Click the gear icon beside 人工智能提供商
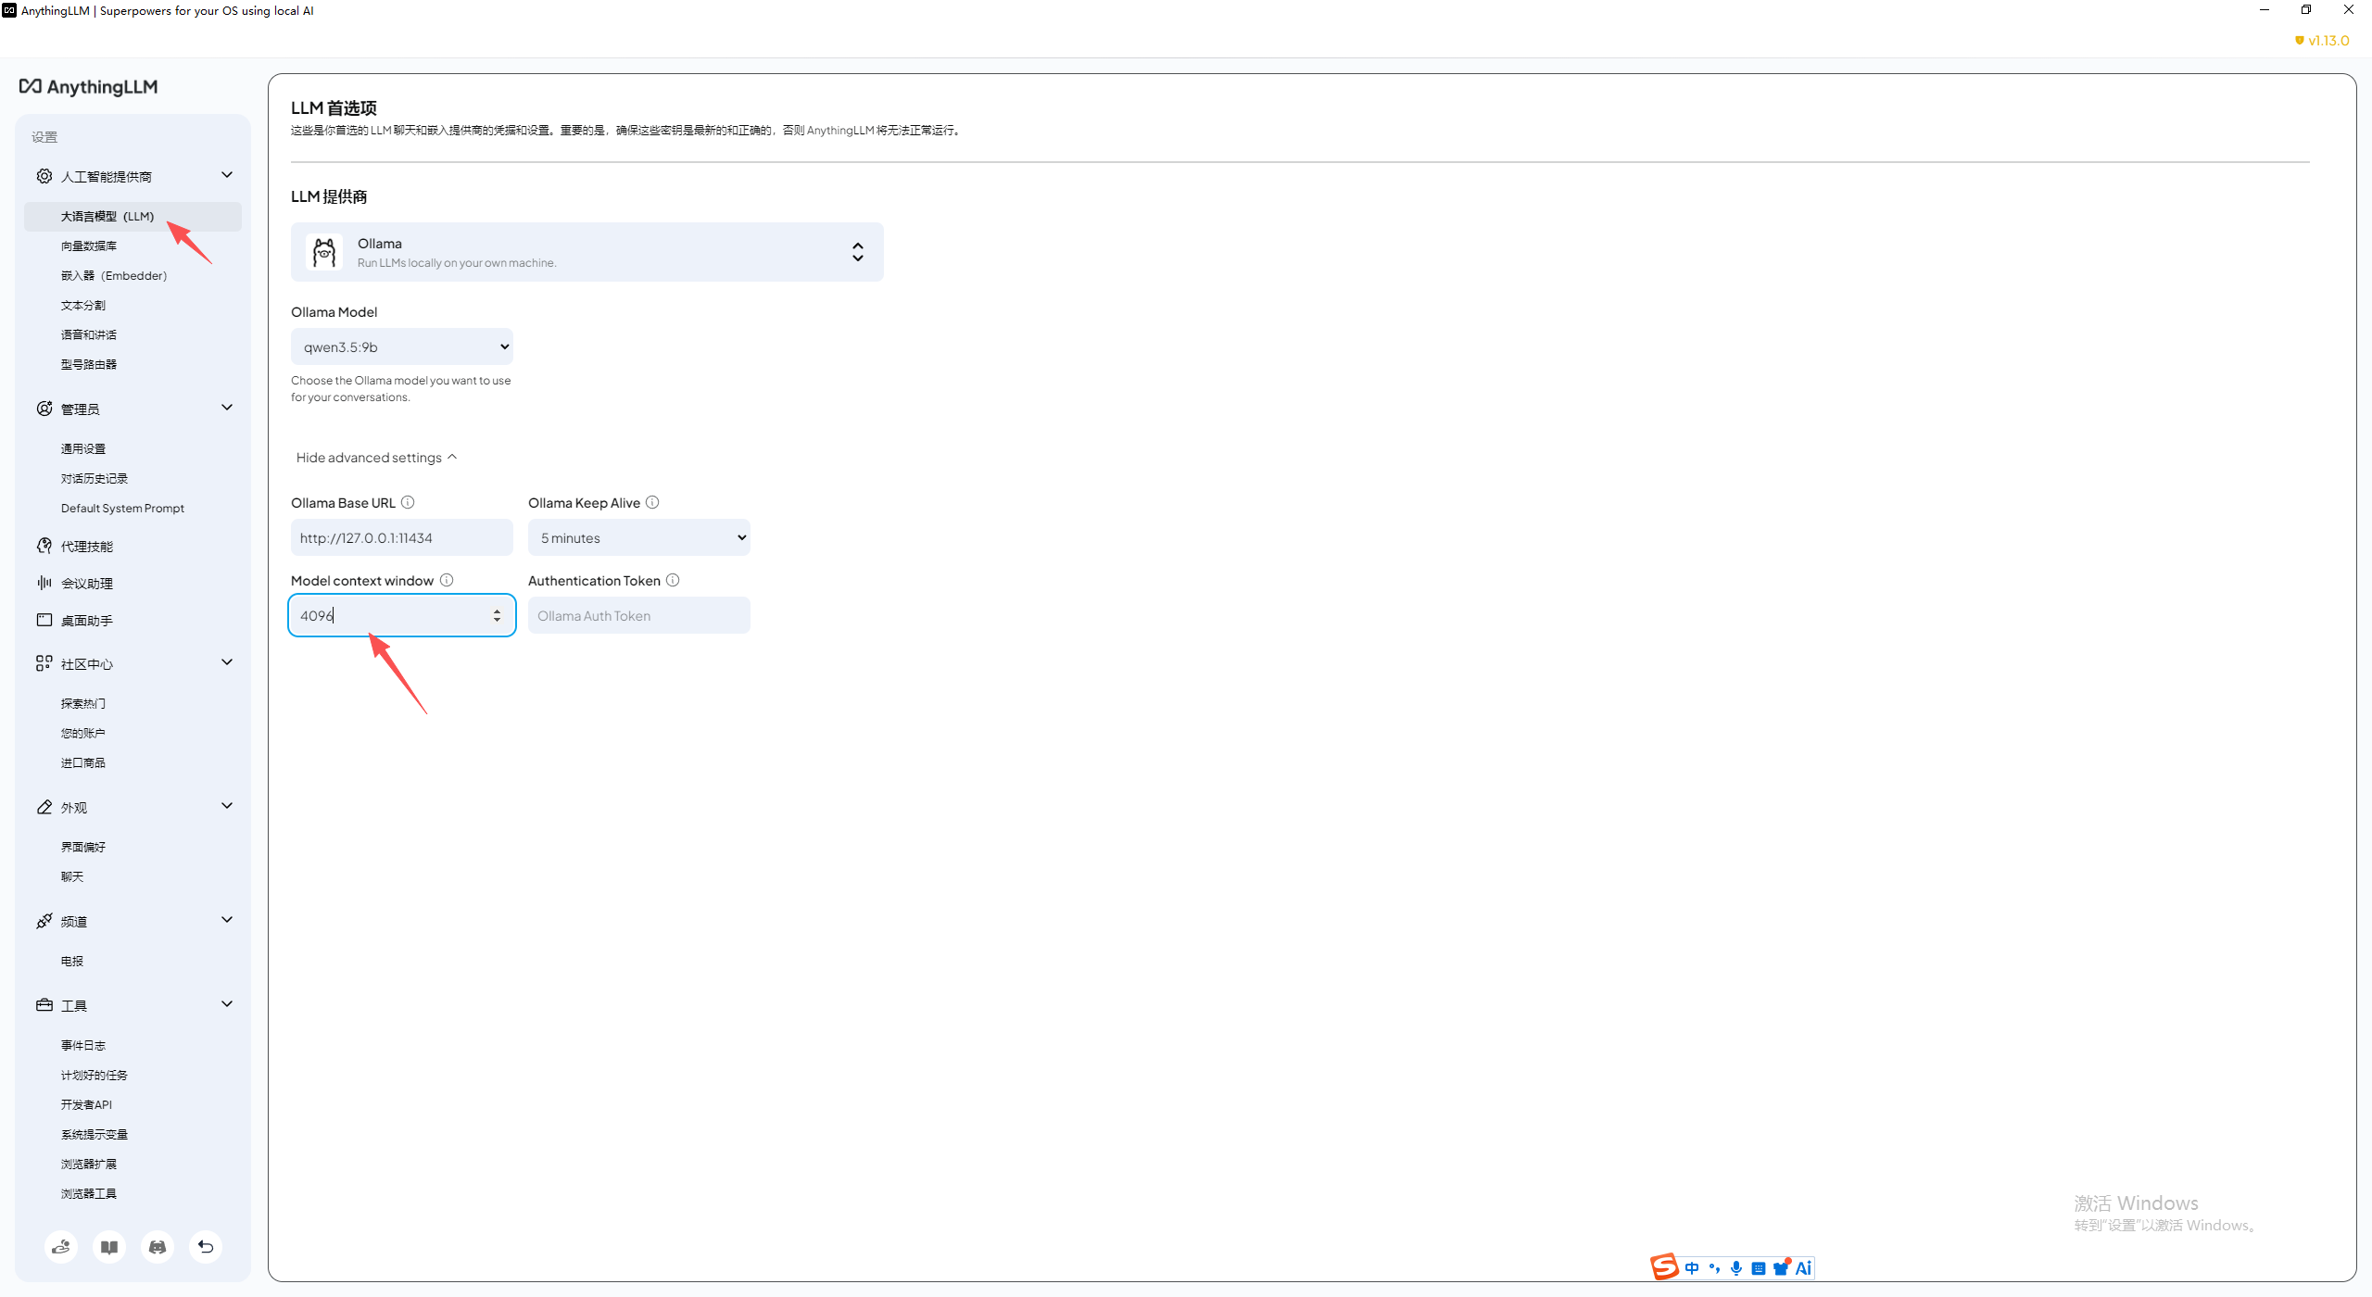2372x1297 pixels. tap(44, 176)
